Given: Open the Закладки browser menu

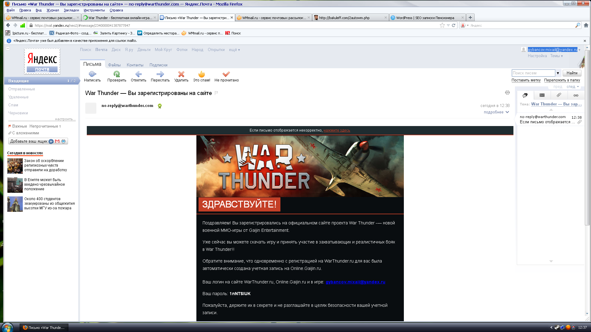Looking at the screenshot, I should (71, 10).
